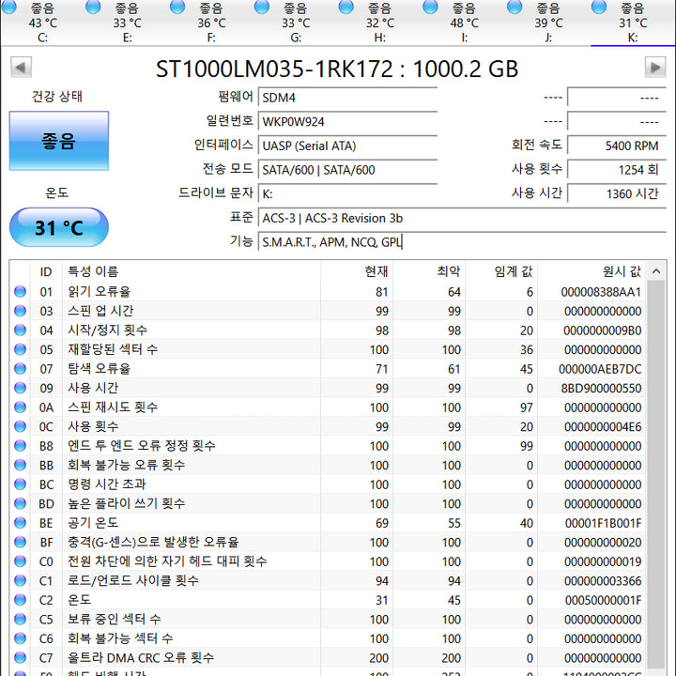The width and height of the screenshot is (676, 676).
Task: Click status dot for 01 읽기 오류율
Action: tap(20, 291)
